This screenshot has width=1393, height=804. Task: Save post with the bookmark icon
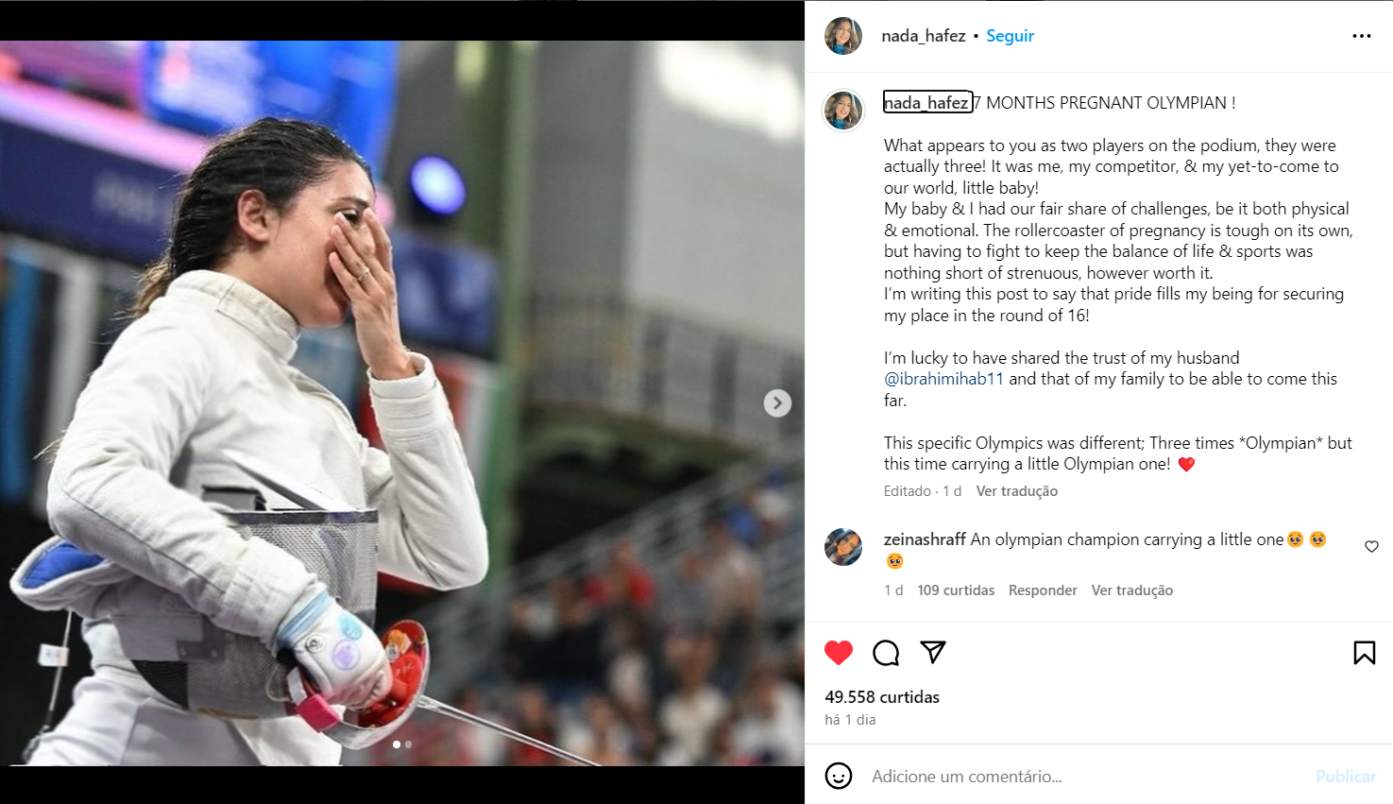[x=1365, y=653]
